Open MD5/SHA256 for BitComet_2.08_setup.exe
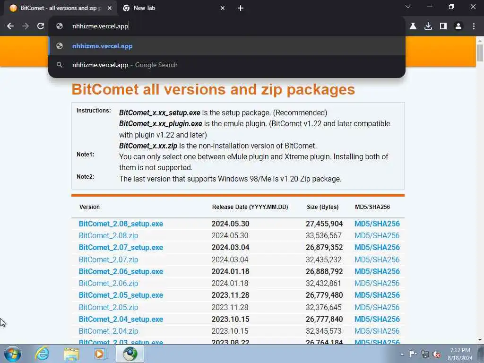The height and width of the screenshot is (363, 484). (377, 224)
